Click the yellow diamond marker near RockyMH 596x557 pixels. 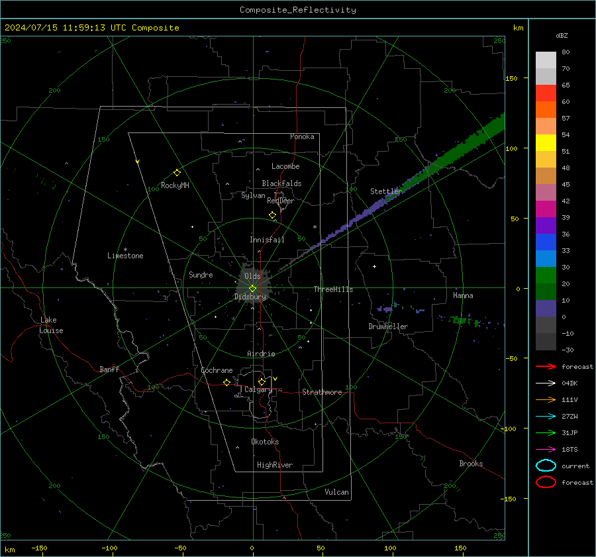177,173
